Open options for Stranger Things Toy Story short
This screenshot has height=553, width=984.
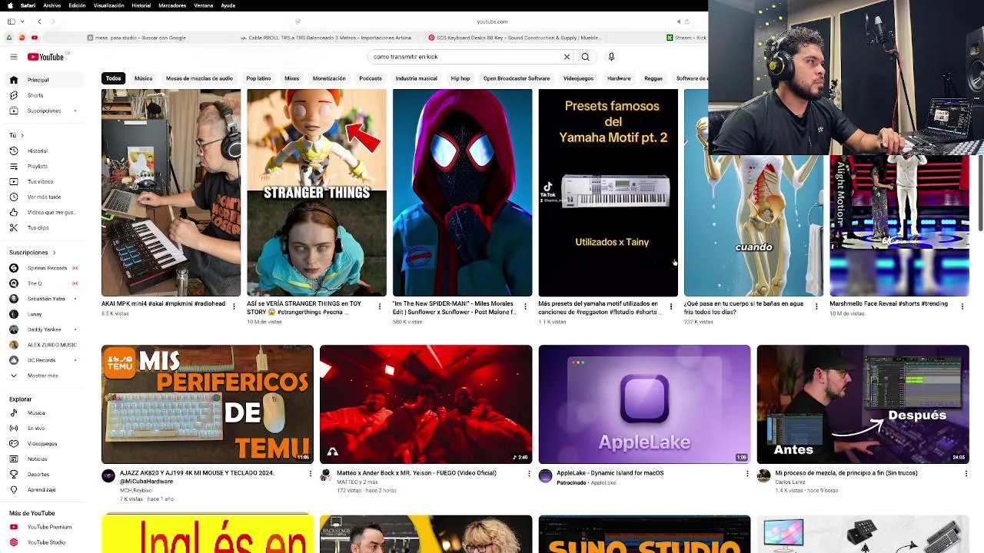[x=379, y=306]
